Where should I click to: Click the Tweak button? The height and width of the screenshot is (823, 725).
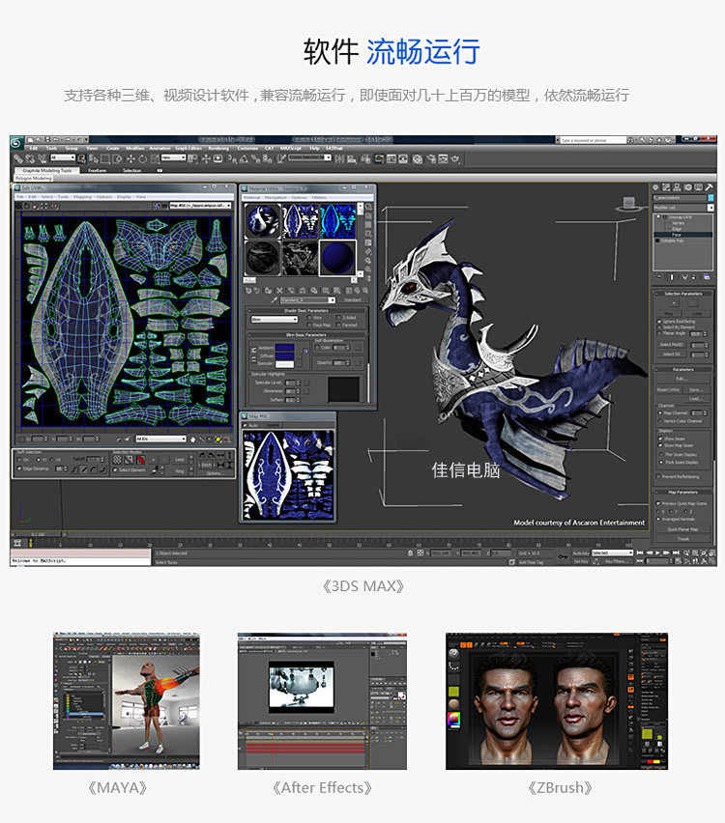(683, 538)
